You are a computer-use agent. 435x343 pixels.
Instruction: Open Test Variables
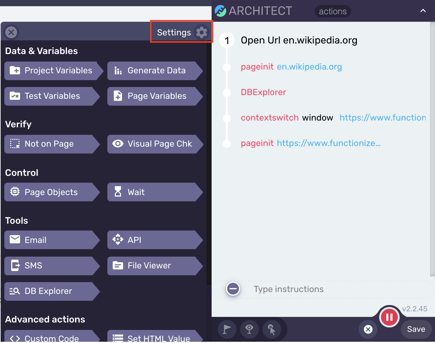click(x=52, y=96)
